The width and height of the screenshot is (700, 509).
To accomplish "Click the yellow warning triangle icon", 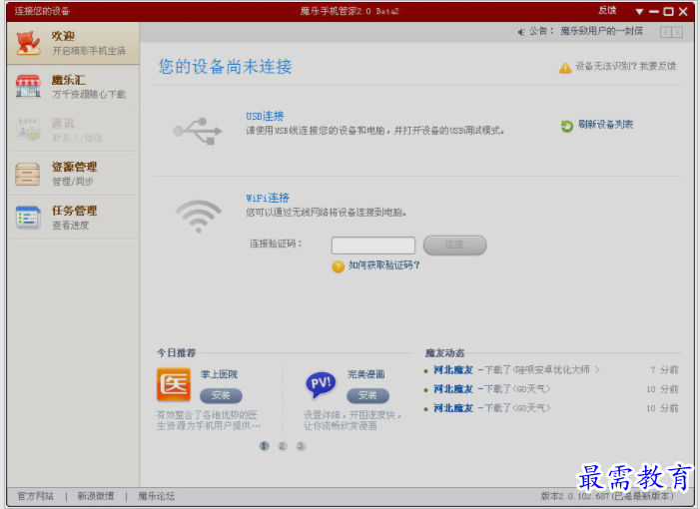I will click(565, 68).
